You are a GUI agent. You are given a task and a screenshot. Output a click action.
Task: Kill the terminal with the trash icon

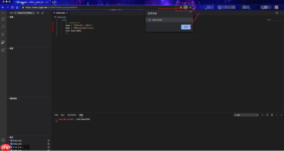coord(272,115)
